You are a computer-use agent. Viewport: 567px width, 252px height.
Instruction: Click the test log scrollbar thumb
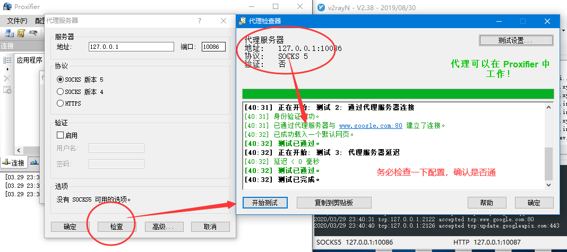548,163
